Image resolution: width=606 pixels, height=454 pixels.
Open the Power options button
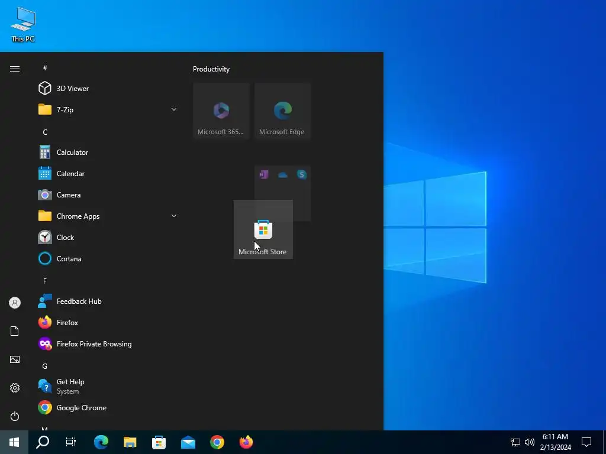15,416
